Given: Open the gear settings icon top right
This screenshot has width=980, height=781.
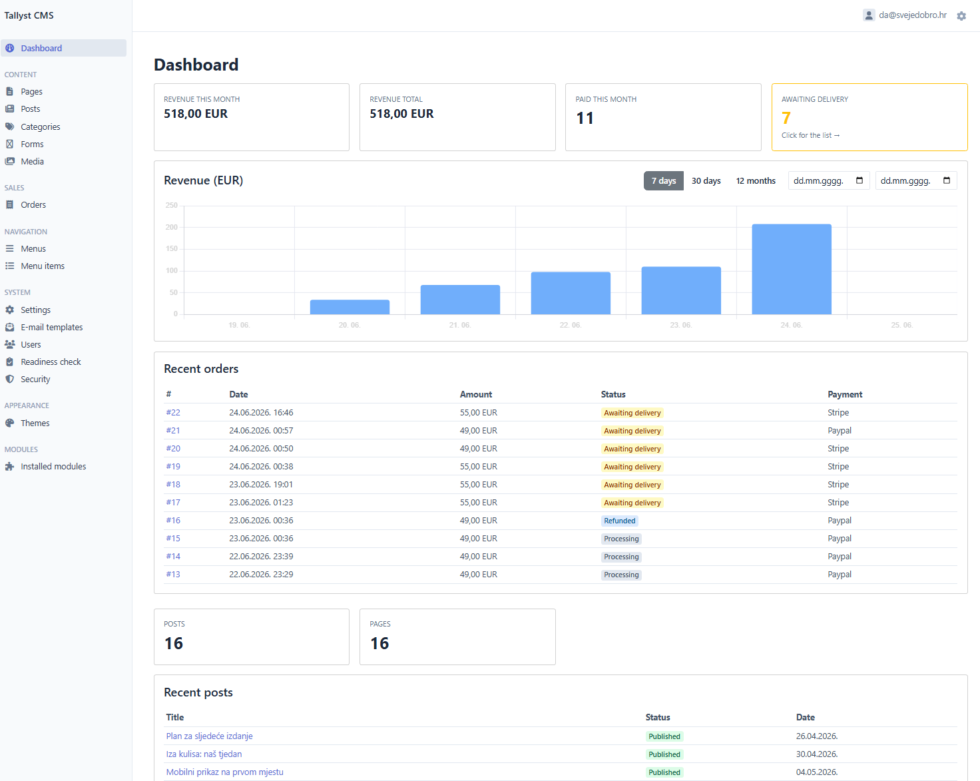Looking at the screenshot, I should point(961,16).
